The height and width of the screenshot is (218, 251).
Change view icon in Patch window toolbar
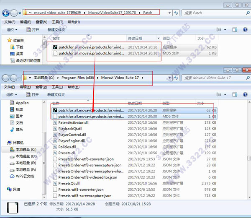tap(219, 29)
